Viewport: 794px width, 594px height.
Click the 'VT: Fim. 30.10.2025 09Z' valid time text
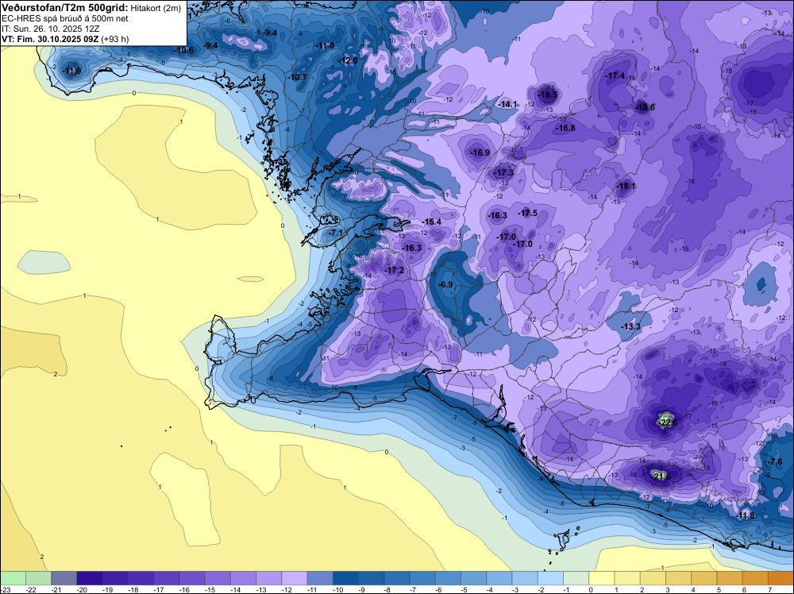tap(50, 39)
